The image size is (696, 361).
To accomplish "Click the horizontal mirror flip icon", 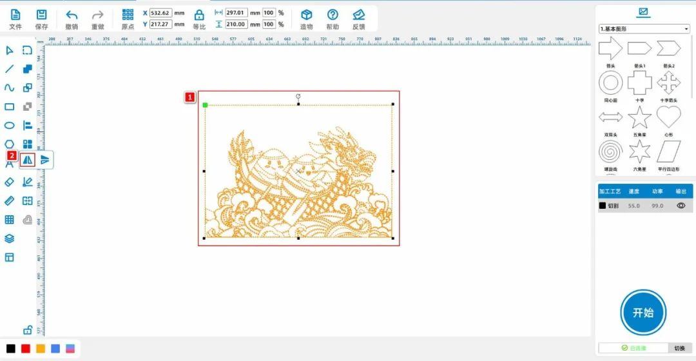I will point(28,160).
